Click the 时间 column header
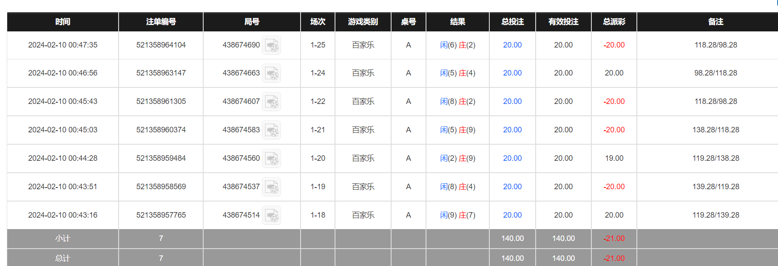Screen dimensions: 778x266 click(62, 22)
